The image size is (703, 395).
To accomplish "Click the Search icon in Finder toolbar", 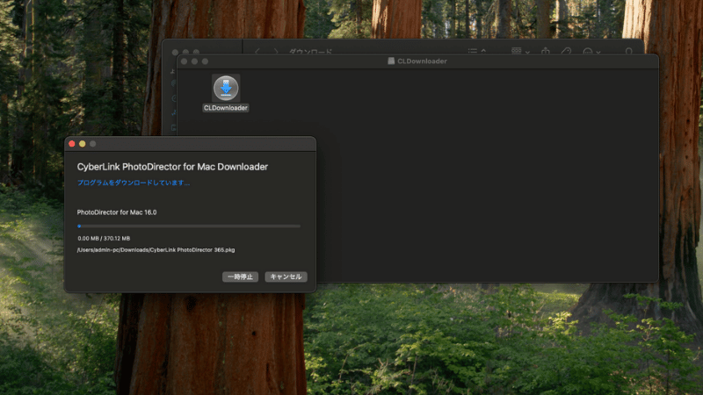I will pos(628,52).
